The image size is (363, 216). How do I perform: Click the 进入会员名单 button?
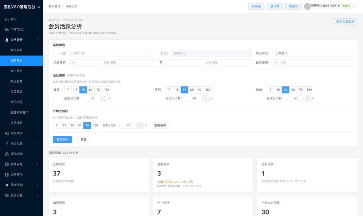pos(345,22)
